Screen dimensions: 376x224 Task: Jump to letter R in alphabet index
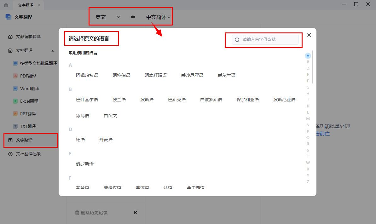click(x=308, y=144)
